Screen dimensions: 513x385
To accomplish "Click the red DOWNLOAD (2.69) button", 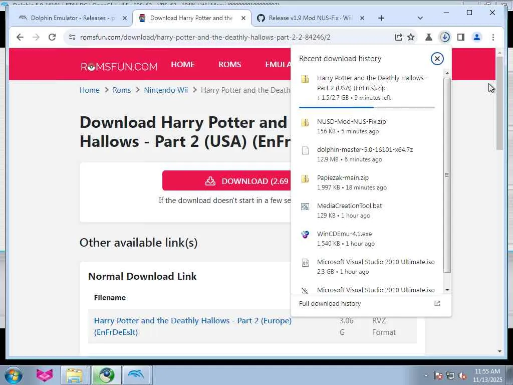I will click(x=226, y=180).
